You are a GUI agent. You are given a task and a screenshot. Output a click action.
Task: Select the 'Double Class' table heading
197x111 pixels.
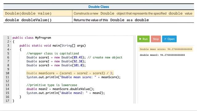[98, 7]
